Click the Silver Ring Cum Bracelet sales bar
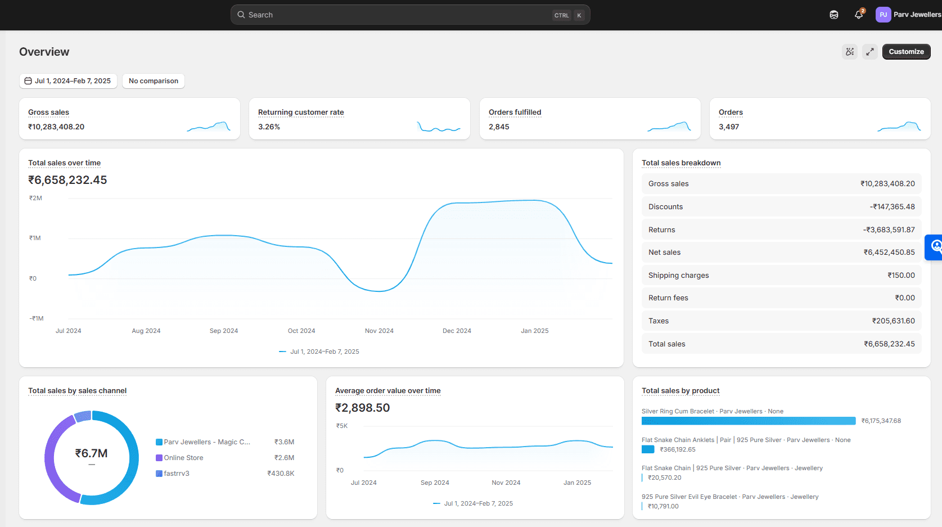Image resolution: width=942 pixels, height=527 pixels. click(x=749, y=421)
